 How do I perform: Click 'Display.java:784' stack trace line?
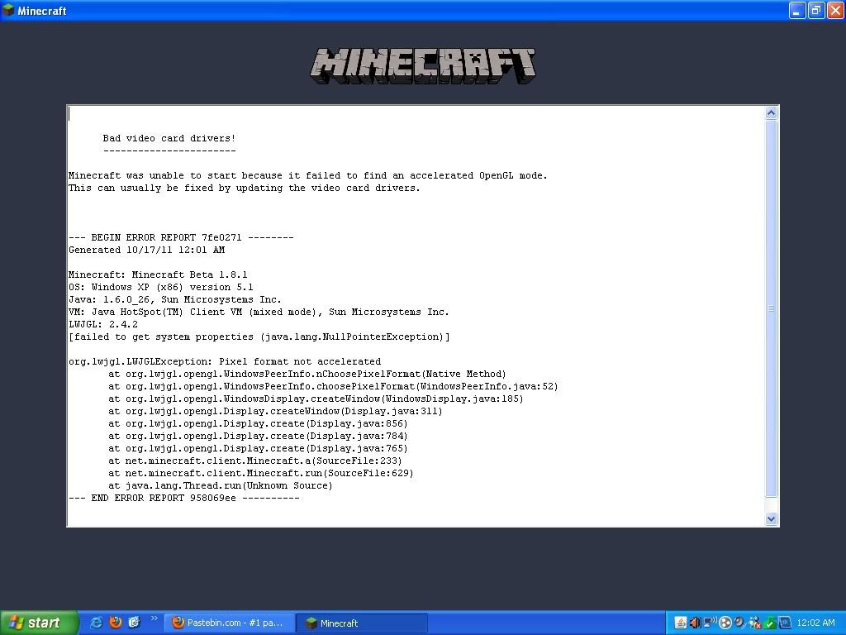click(x=258, y=437)
